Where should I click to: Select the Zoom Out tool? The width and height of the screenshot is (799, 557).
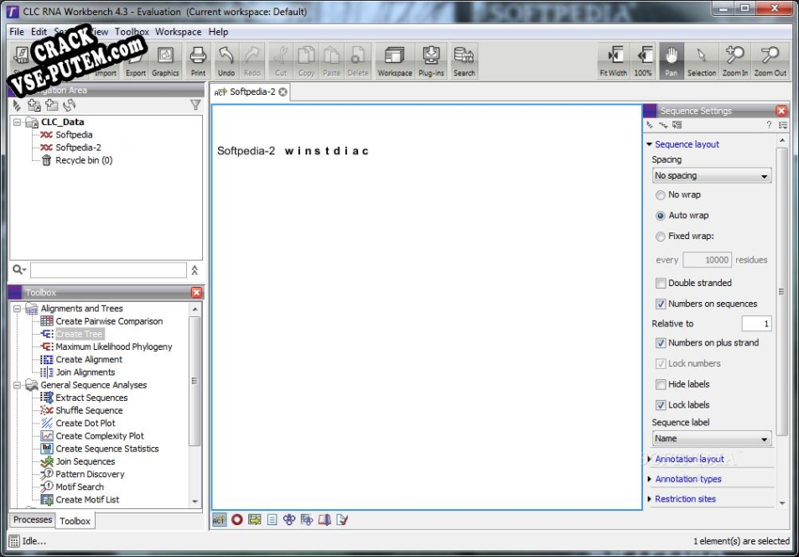pyautogui.click(x=770, y=60)
